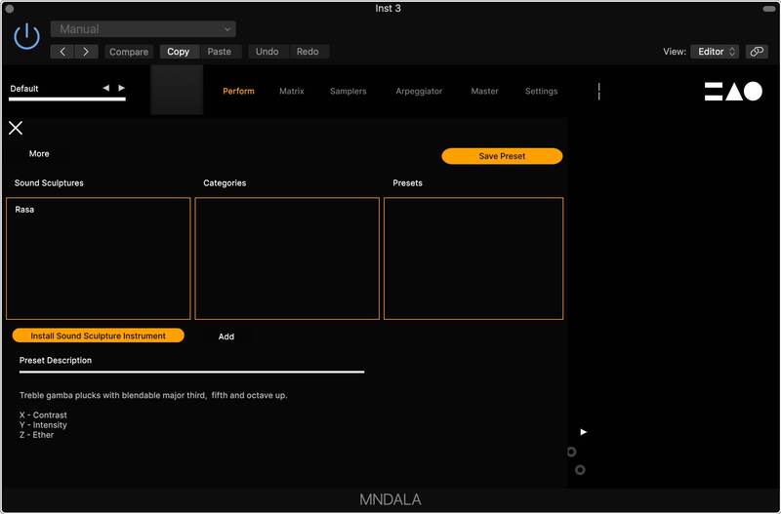This screenshot has height=514, width=781.
Task: Click the Preset Description heading
Action: [x=56, y=360]
